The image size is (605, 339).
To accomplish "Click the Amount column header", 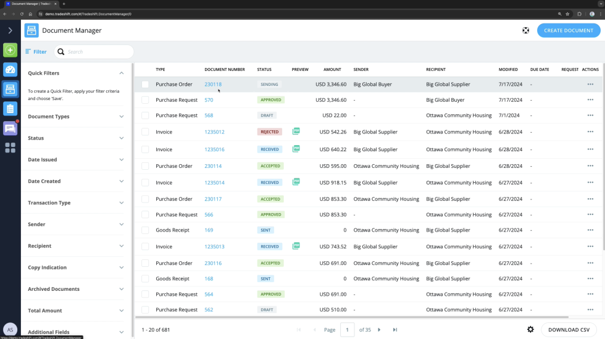I will (332, 70).
